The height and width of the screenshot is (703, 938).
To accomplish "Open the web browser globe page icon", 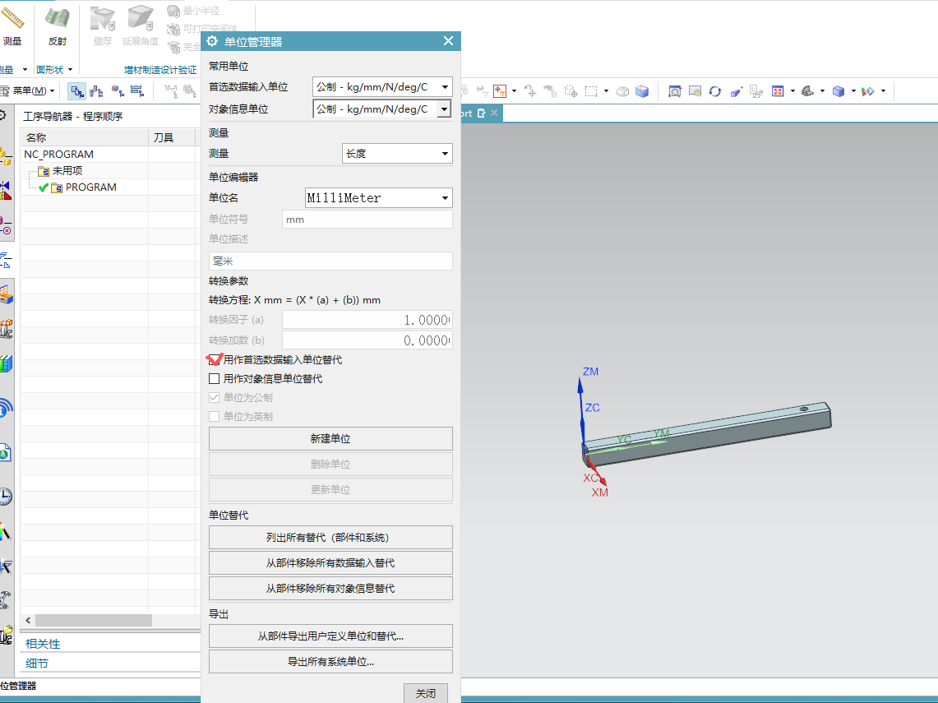I will coord(6,452).
